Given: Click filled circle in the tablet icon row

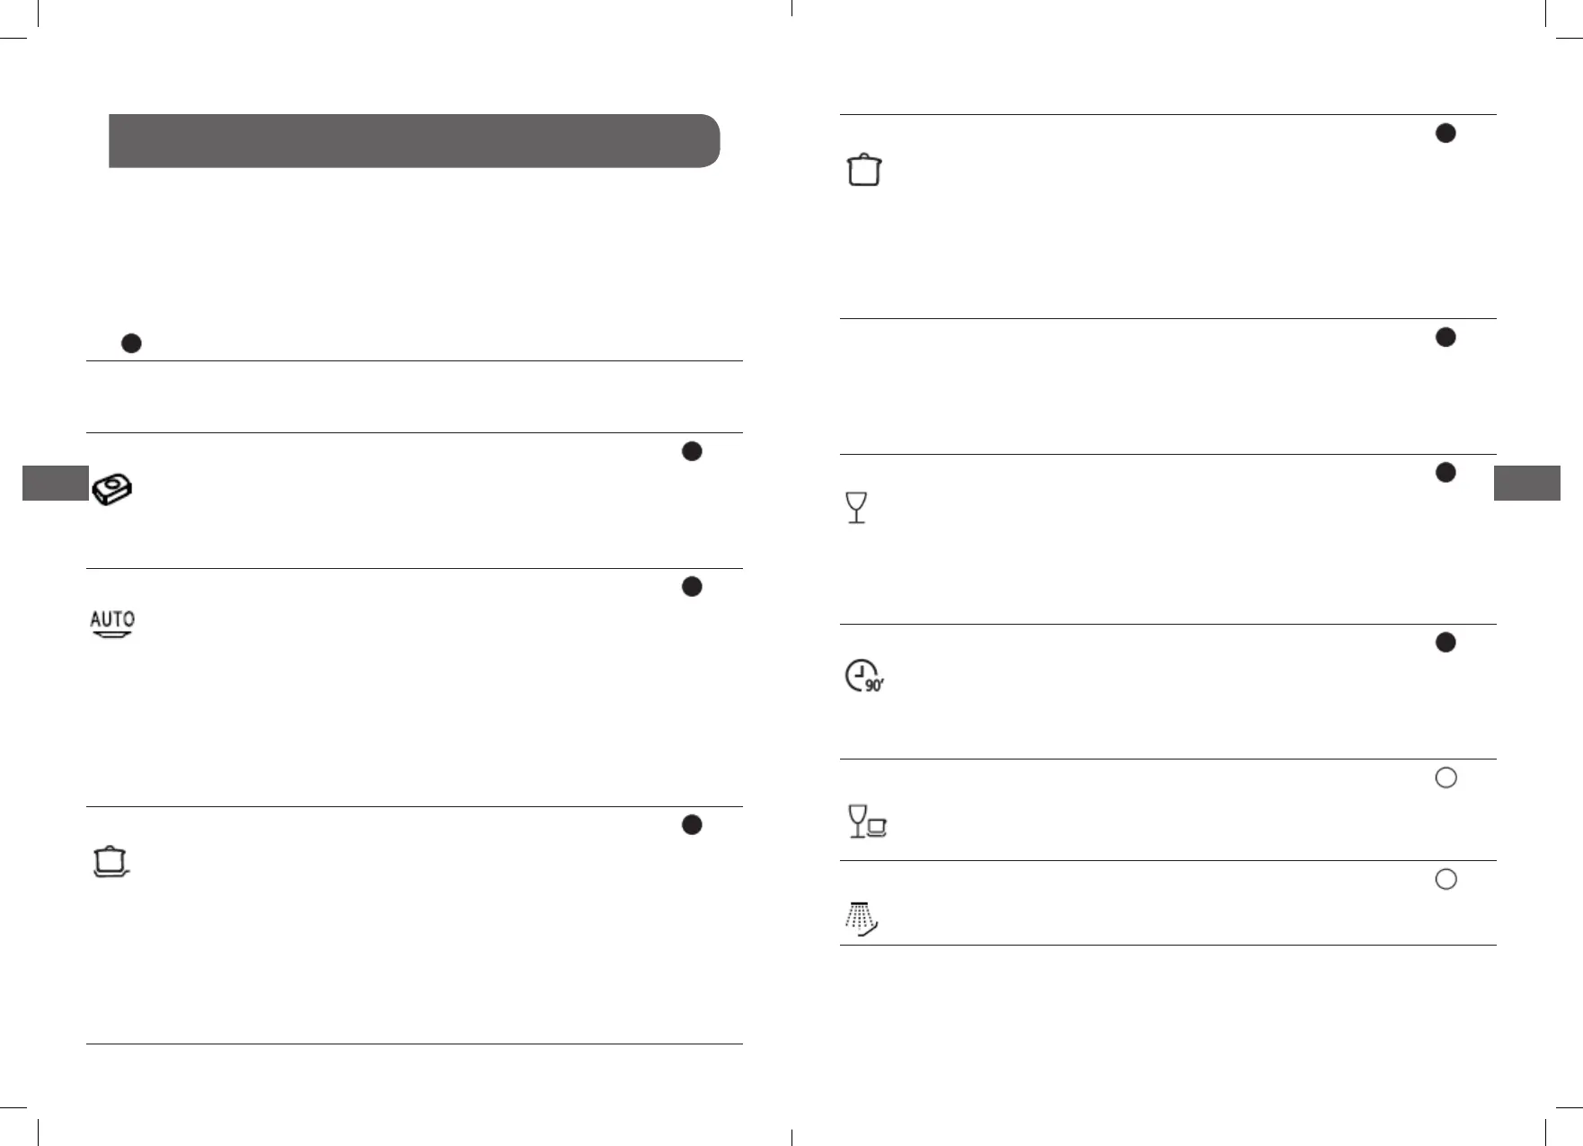Looking at the screenshot, I should 692,451.
